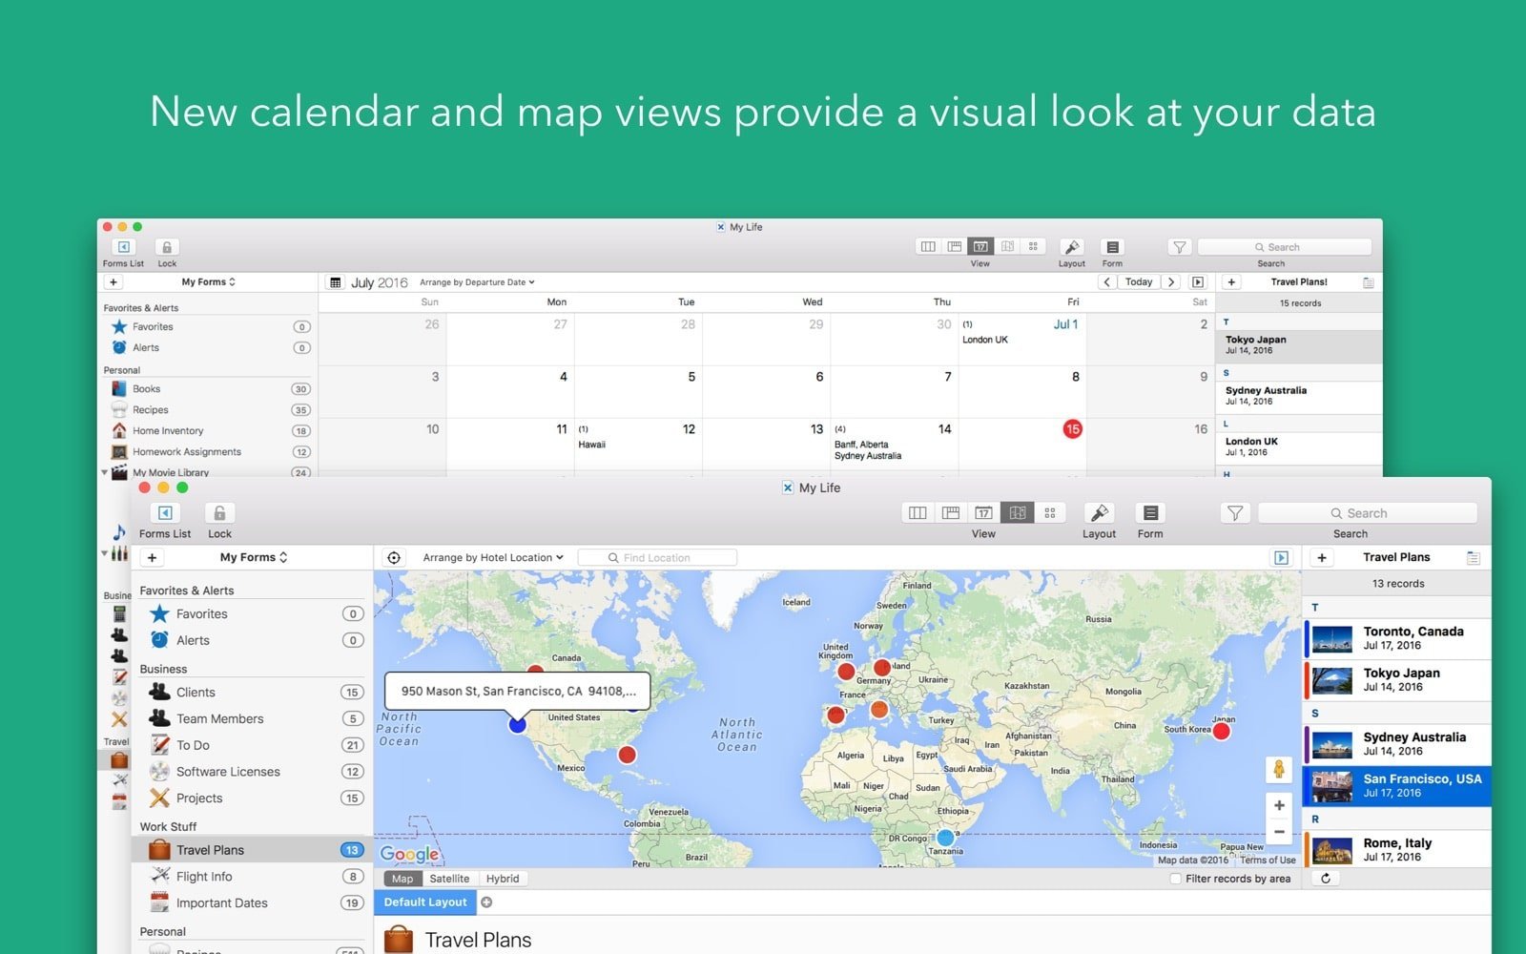Zoom in the map with plus button
The height and width of the screenshot is (954, 1526).
click(x=1279, y=805)
